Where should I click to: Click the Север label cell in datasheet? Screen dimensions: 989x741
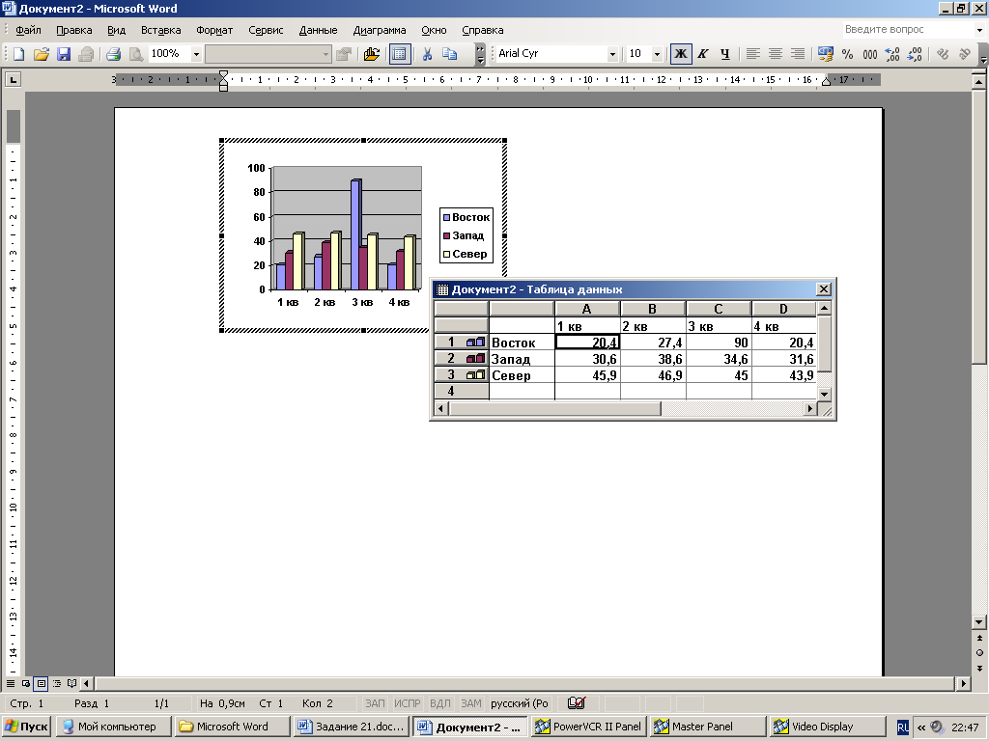coord(522,375)
